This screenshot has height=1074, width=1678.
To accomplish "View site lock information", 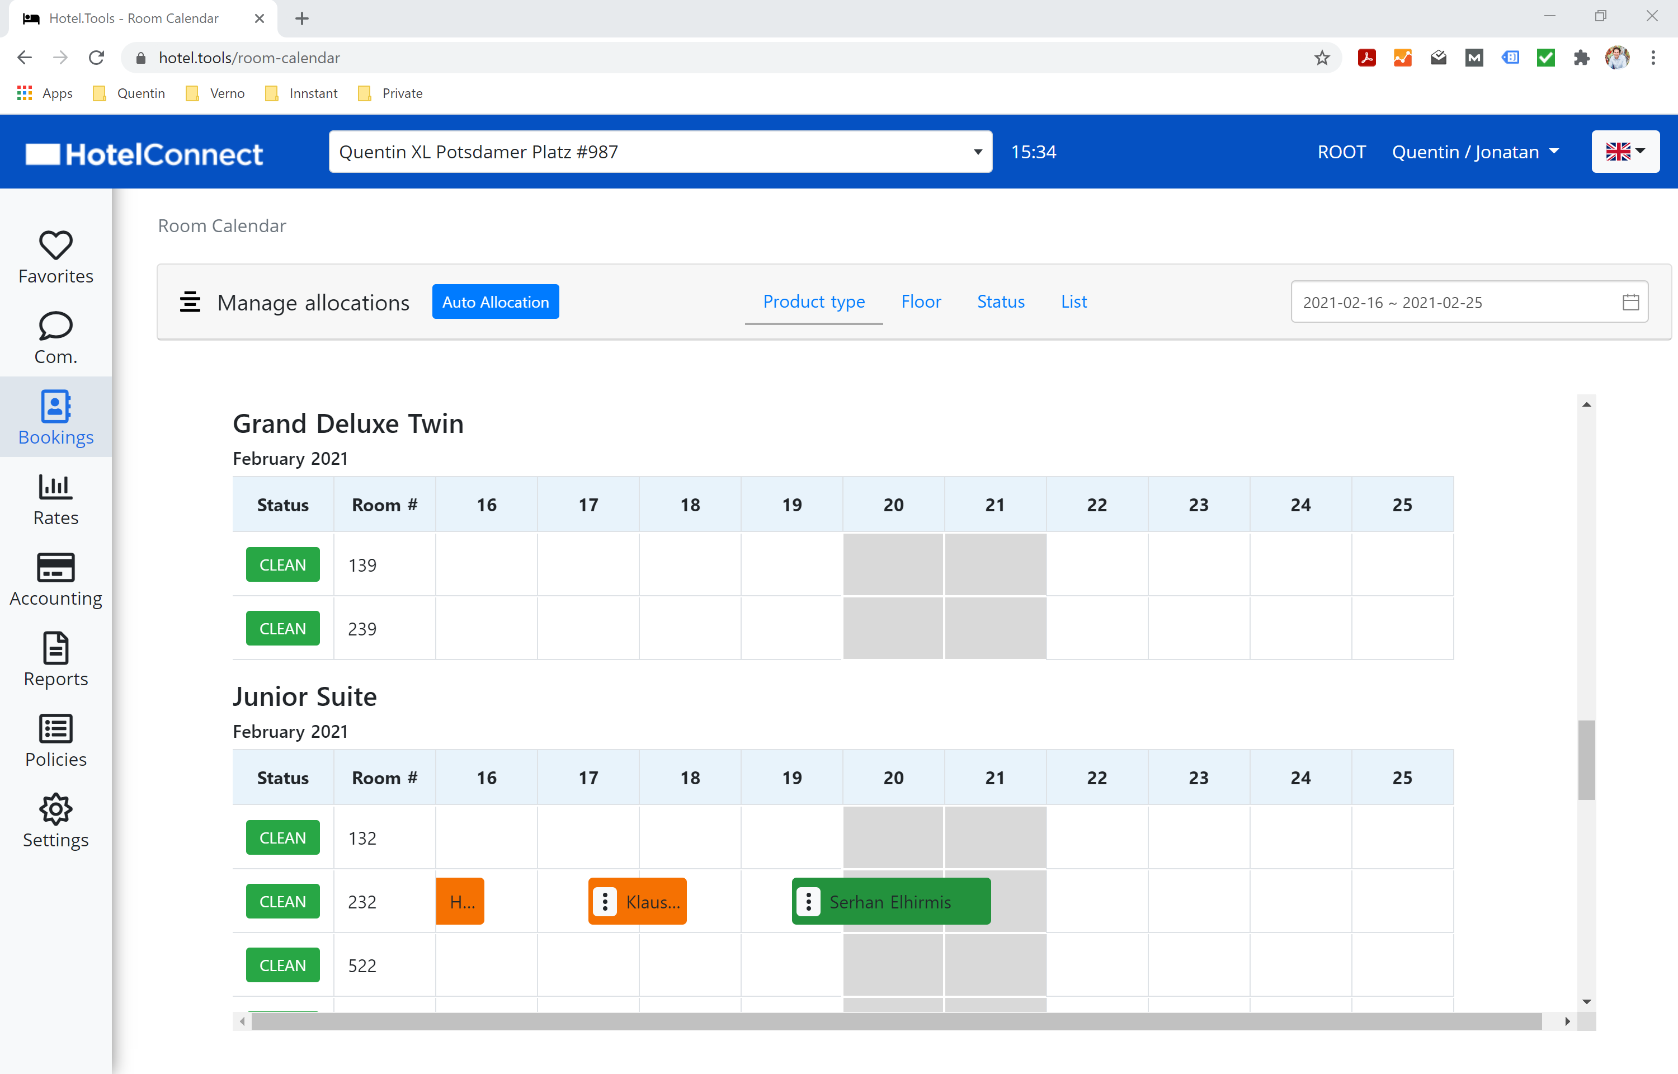I will coord(140,58).
